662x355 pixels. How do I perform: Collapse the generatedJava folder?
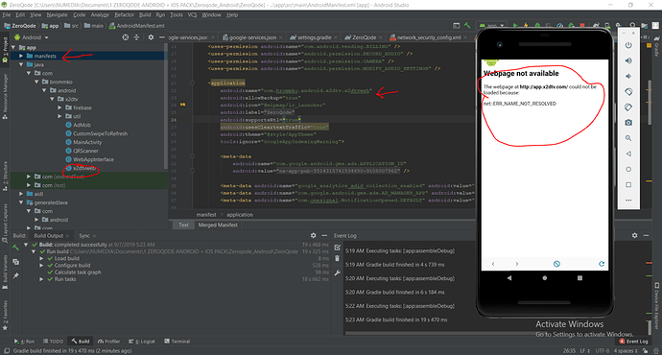coord(21,202)
